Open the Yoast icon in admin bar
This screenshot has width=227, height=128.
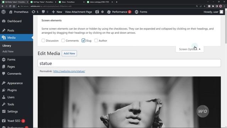(97, 12)
